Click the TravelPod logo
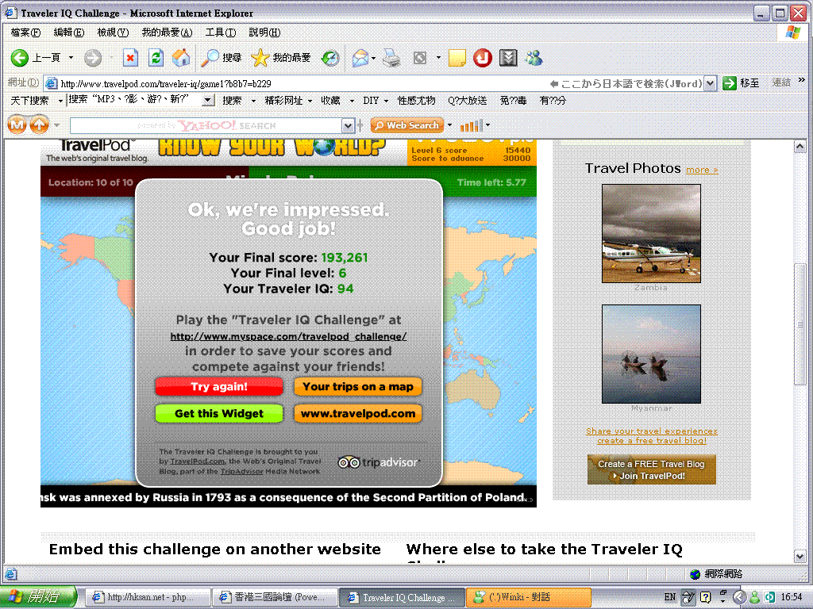 (98, 150)
